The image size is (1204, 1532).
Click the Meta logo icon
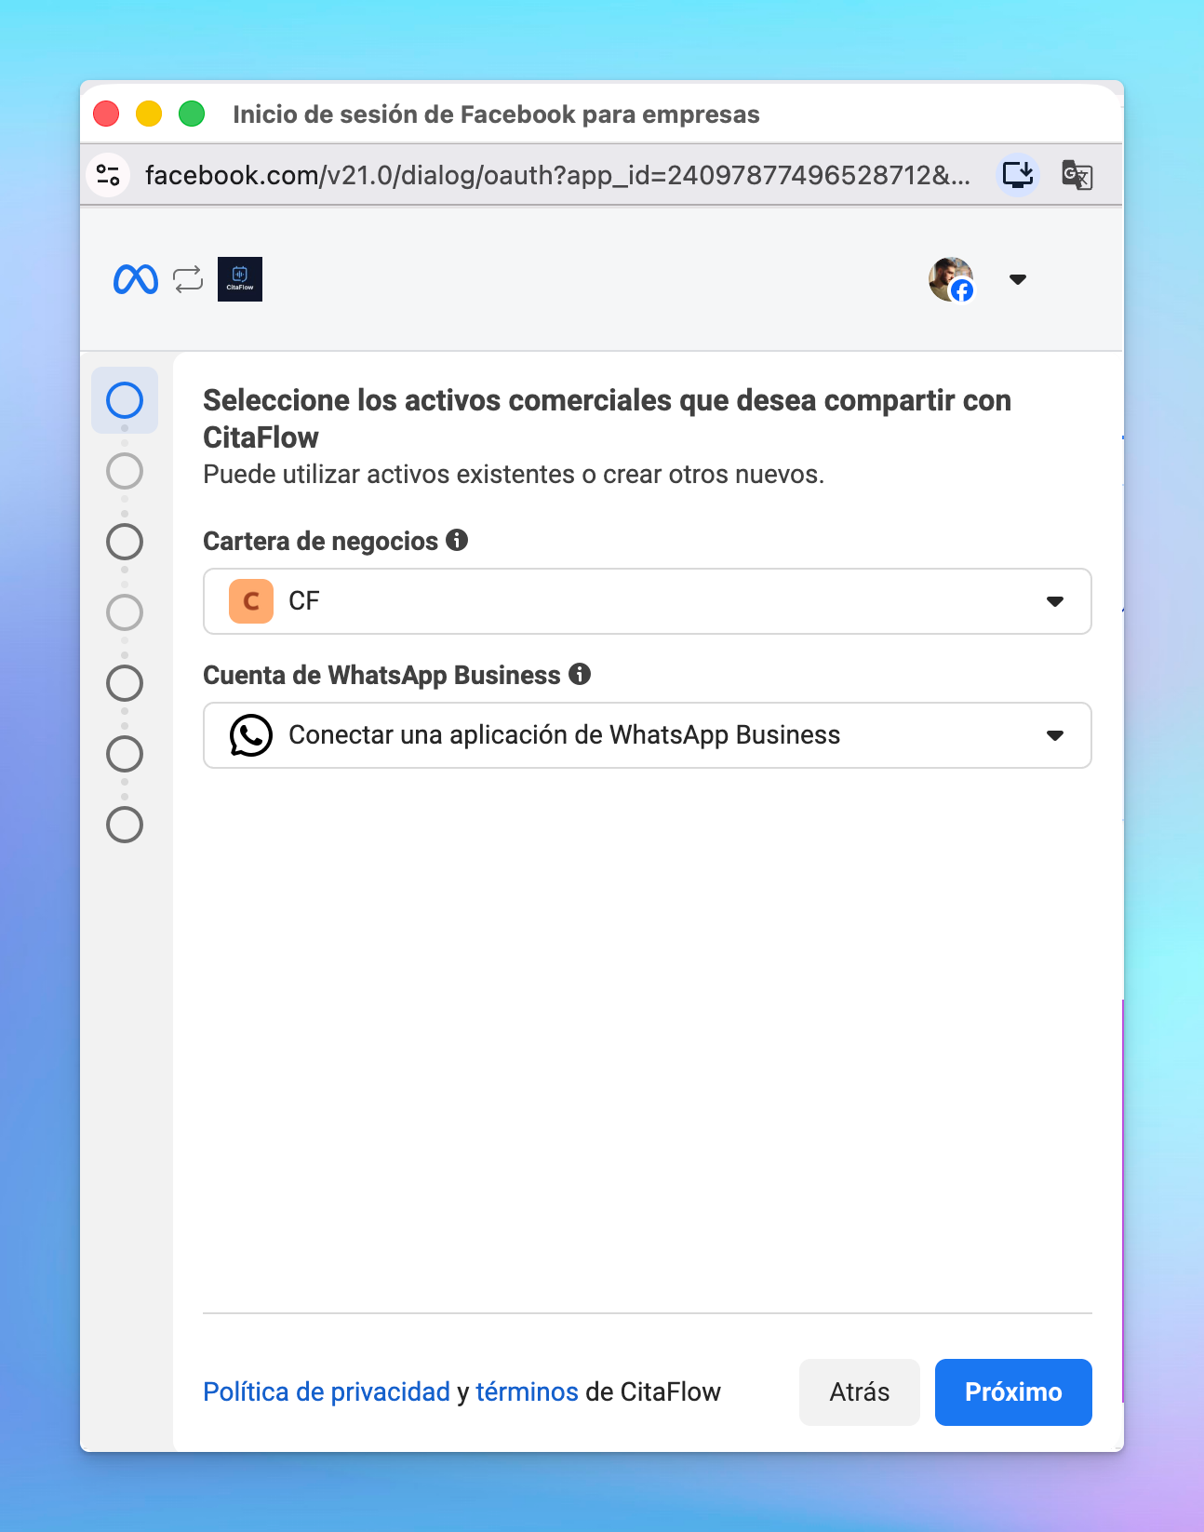[136, 279]
